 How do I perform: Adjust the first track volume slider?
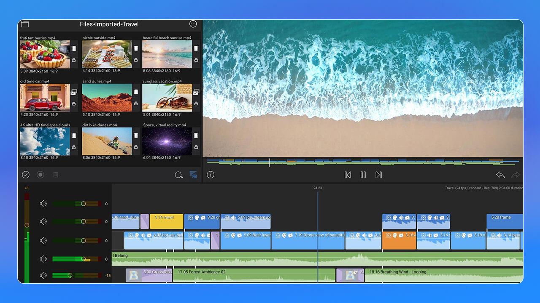click(x=77, y=204)
